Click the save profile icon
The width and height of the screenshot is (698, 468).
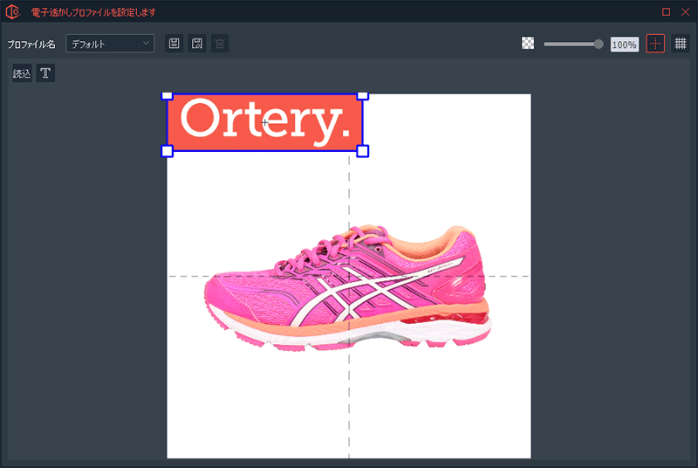pos(174,44)
